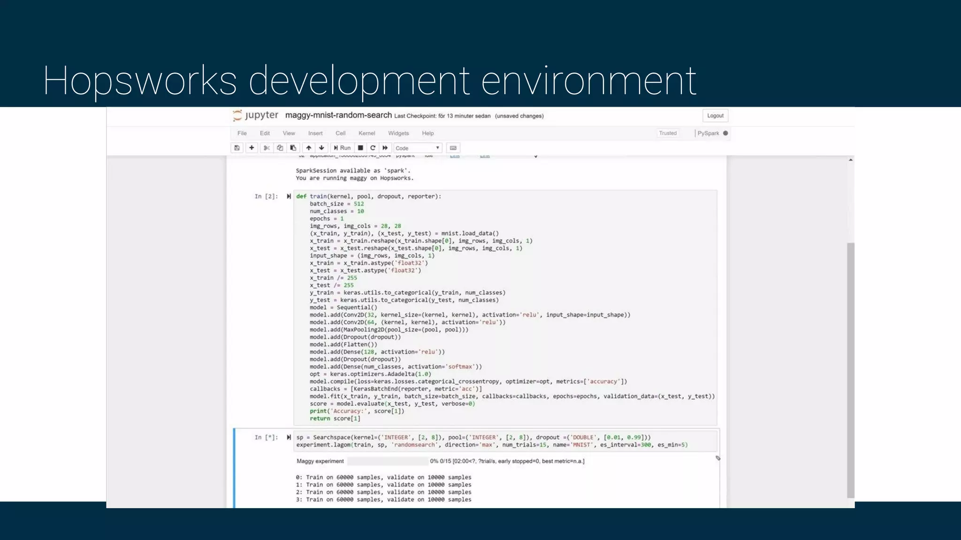Click 'You are running maggy on Hopsworks' output

[354, 178]
